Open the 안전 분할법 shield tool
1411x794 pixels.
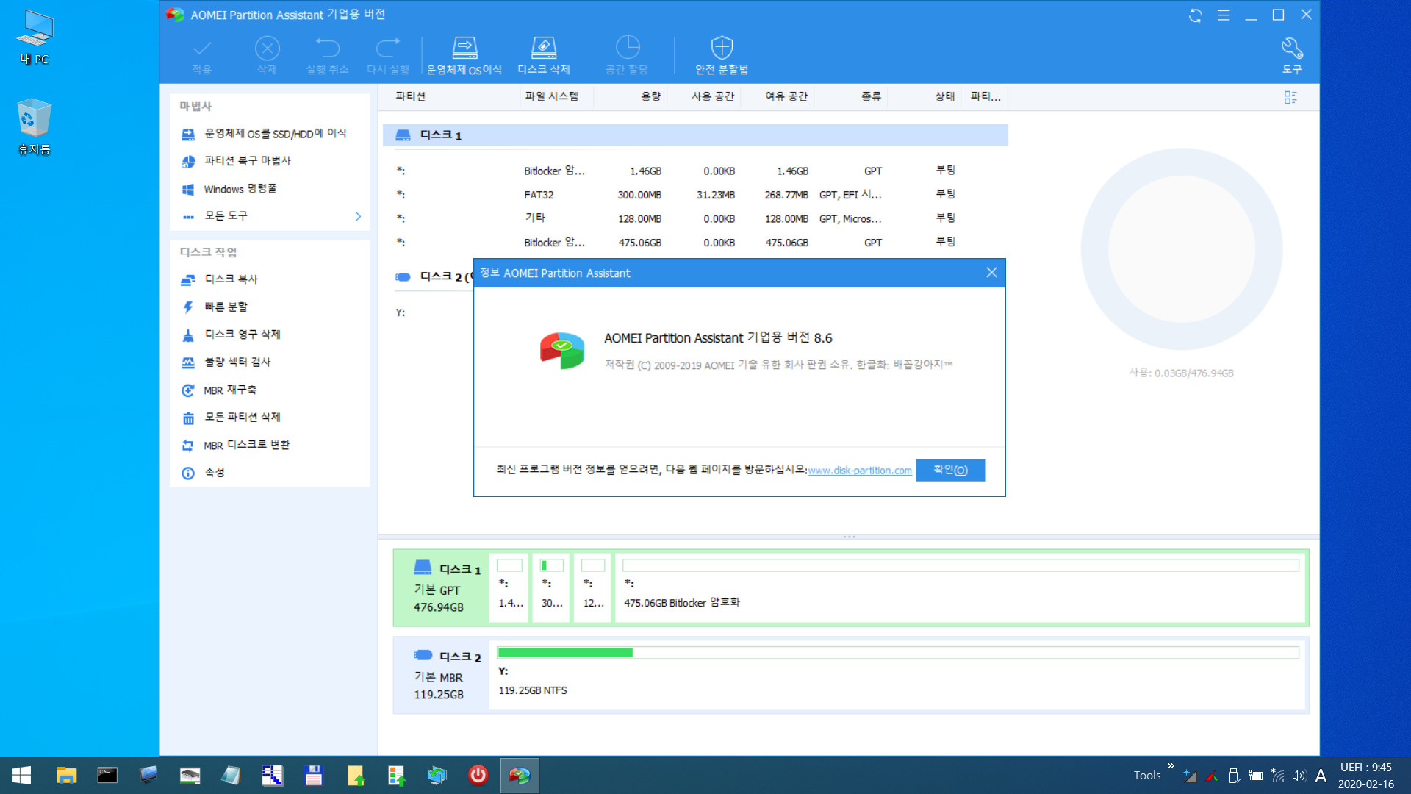[x=722, y=55]
